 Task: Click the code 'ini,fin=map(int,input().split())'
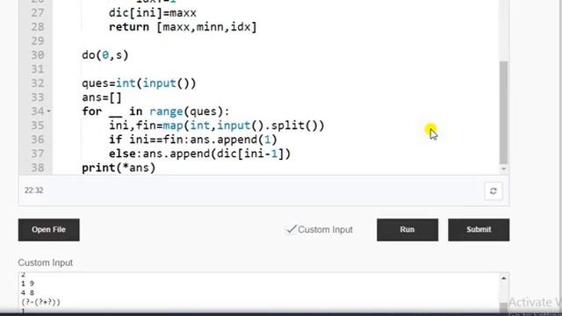[217, 126]
